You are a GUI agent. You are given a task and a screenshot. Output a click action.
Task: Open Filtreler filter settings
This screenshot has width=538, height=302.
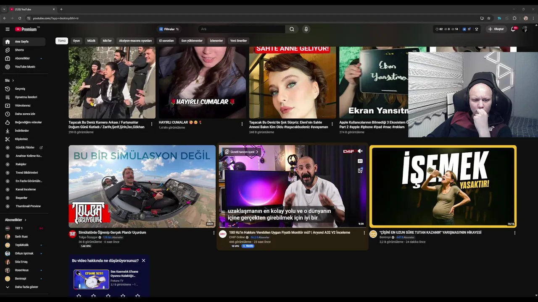point(169,29)
